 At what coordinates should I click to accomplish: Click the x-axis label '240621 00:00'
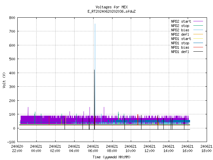point(36,149)
